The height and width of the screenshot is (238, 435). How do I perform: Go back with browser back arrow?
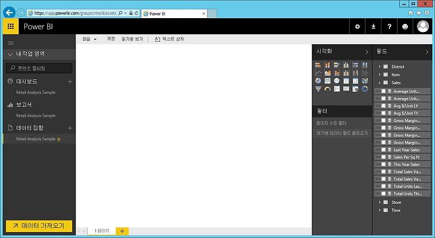click(x=9, y=13)
